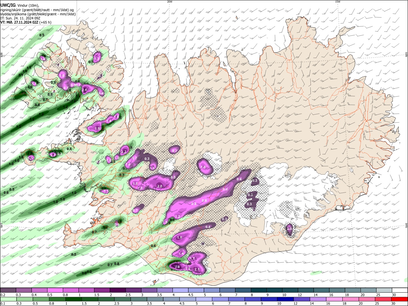Pick the crimson 25 swatch in the bottom scale

click(x=384, y=299)
